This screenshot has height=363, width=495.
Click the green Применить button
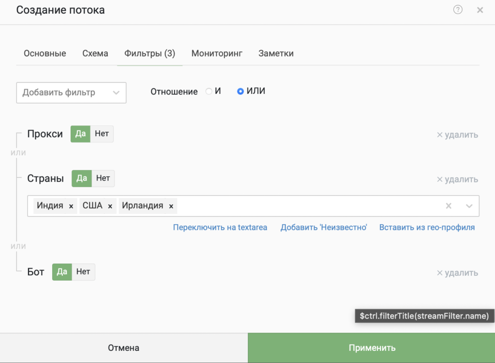[x=372, y=348]
